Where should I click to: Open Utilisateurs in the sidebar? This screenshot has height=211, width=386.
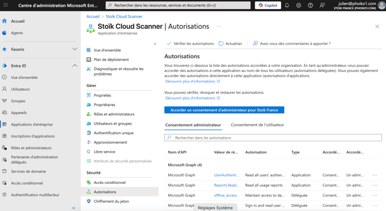coord(20,89)
